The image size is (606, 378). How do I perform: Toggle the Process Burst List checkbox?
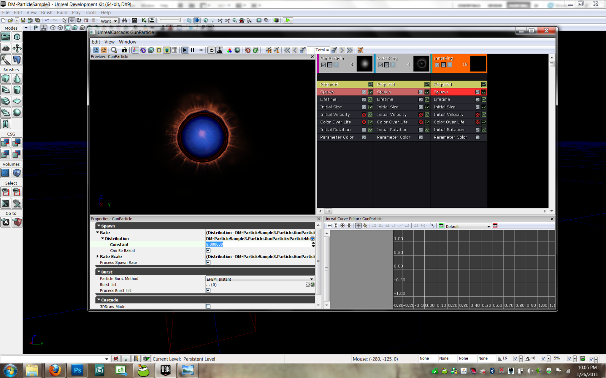coord(208,290)
